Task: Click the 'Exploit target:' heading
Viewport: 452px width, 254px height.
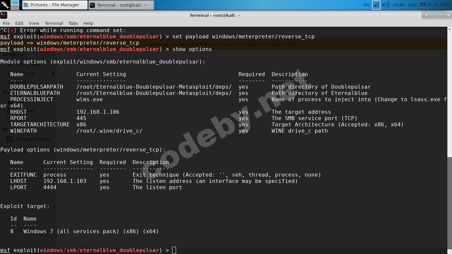Action: pos(25,206)
